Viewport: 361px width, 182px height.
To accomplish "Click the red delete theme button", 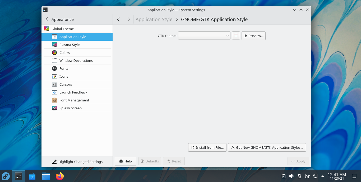I will point(236,36).
